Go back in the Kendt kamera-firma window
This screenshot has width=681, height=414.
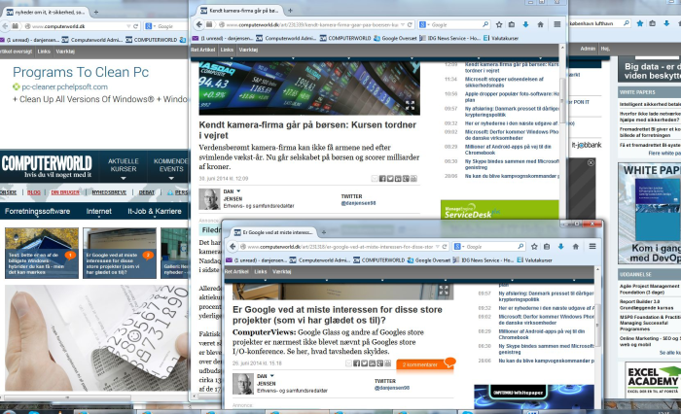click(x=198, y=24)
